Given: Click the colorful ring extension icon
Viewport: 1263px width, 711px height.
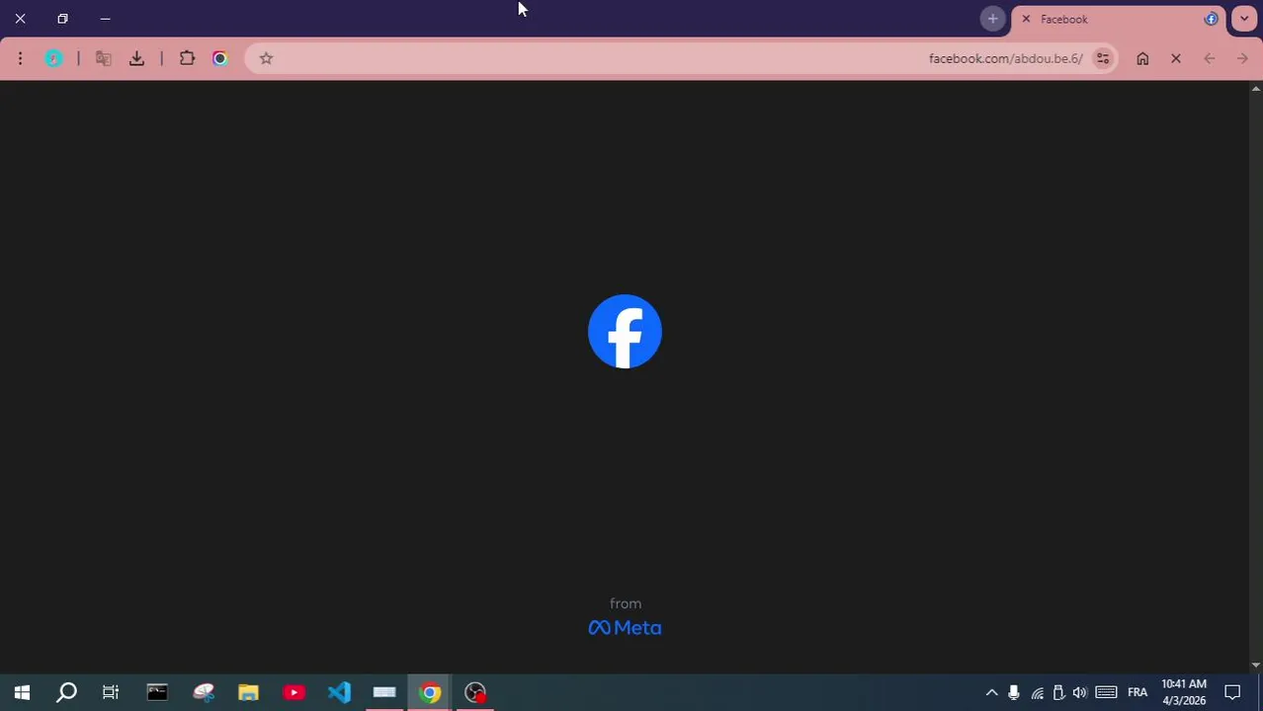Looking at the screenshot, I should coord(220,58).
